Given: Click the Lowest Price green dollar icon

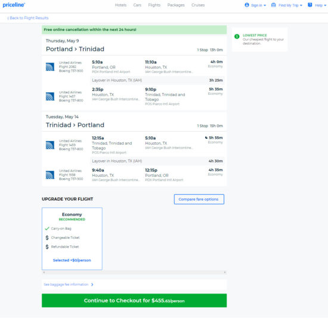Looking at the screenshot, I should coord(237,36).
